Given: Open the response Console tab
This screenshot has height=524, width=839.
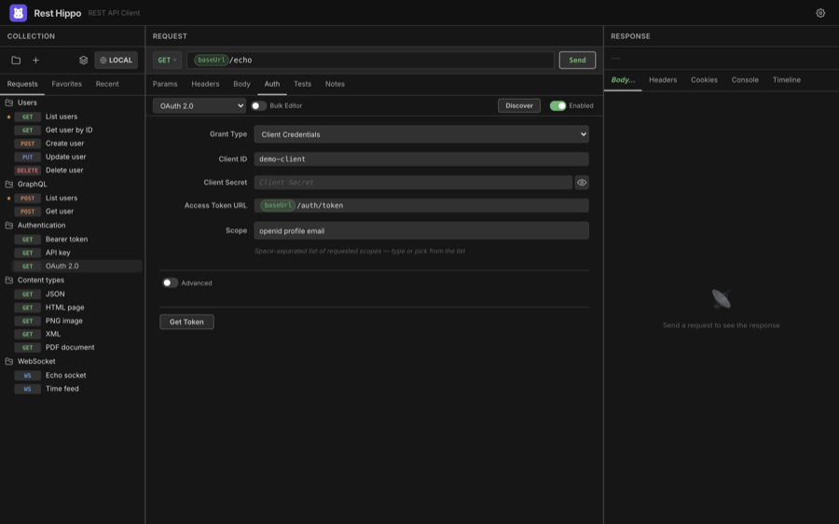Looking at the screenshot, I should coord(745,80).
